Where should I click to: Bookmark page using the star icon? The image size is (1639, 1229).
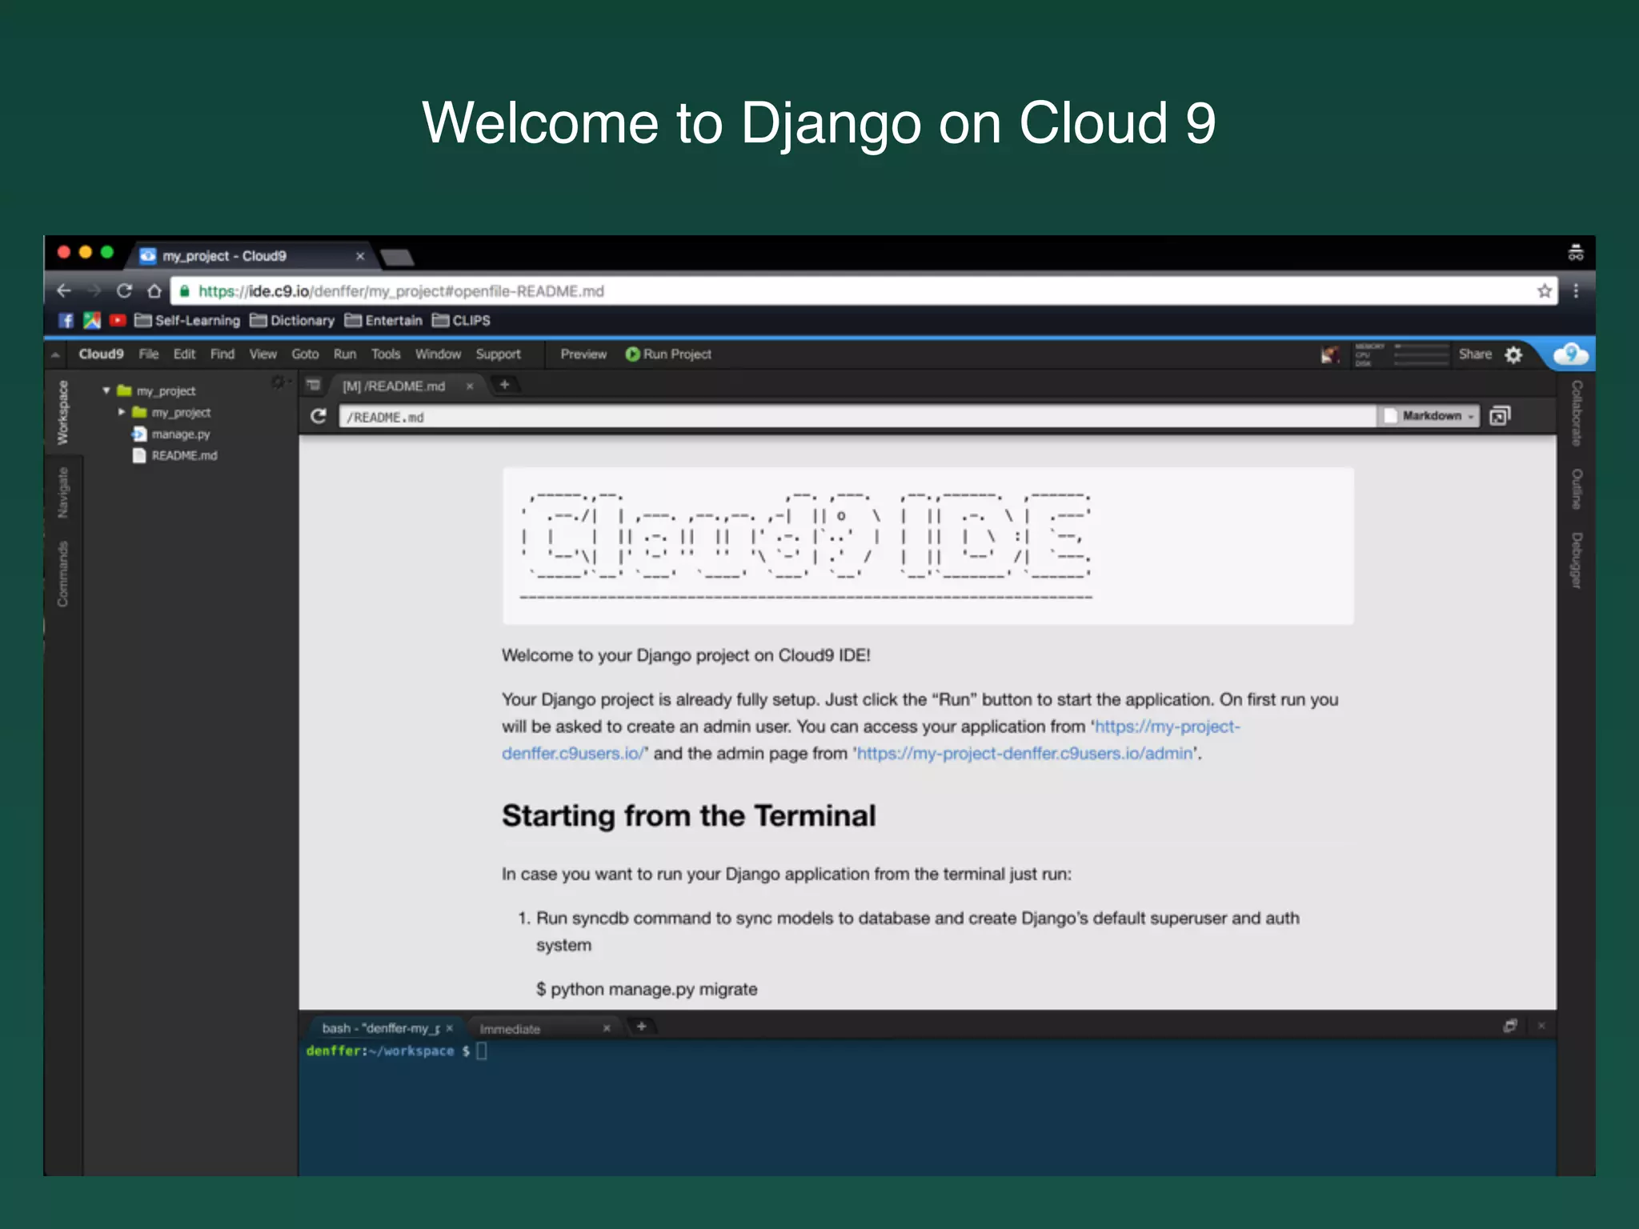1544,291
